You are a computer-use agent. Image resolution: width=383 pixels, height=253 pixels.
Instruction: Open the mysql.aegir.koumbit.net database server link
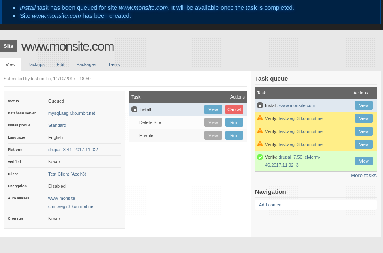click(71, 113)
